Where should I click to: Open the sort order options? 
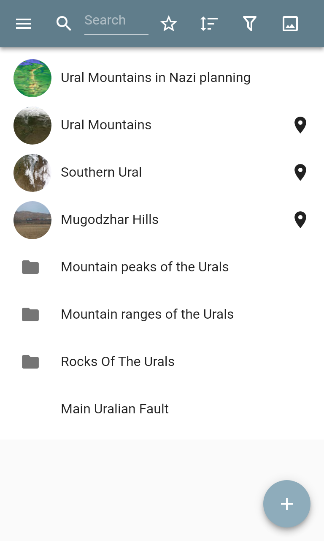[x=209, y=24]
